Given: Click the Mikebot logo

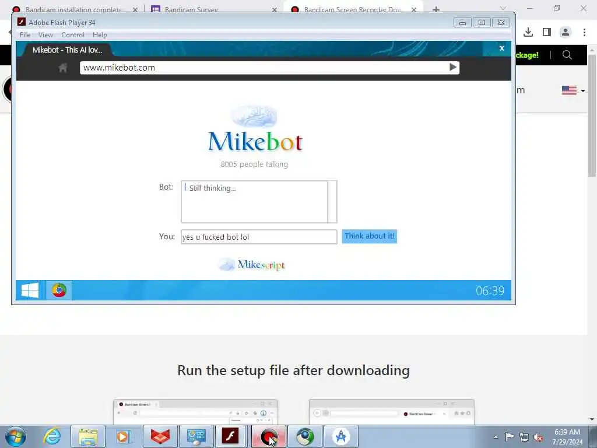Looking at the screenshot, I should pos(255,129).
